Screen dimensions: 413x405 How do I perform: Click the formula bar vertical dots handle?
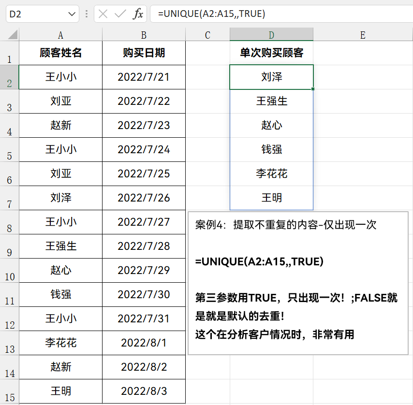pos(87,14)
